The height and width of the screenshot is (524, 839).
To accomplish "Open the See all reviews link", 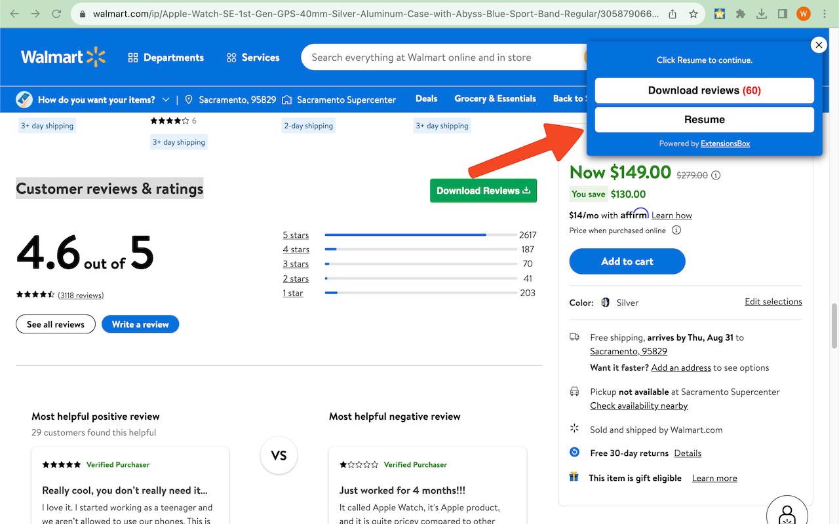I will coord(56,324).
